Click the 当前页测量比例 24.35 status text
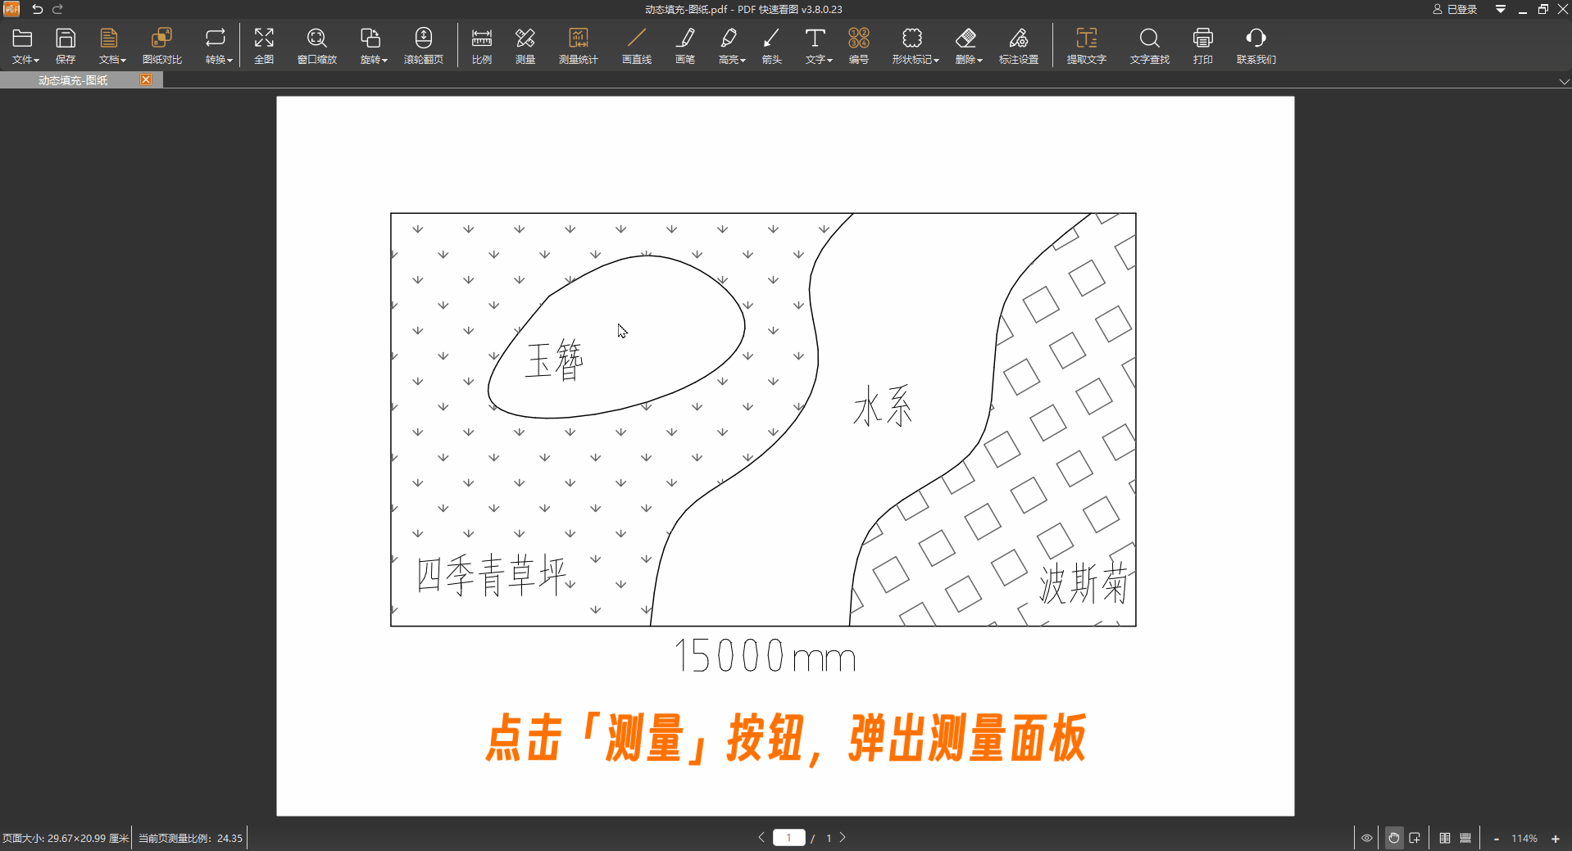 tap(190, 839)
